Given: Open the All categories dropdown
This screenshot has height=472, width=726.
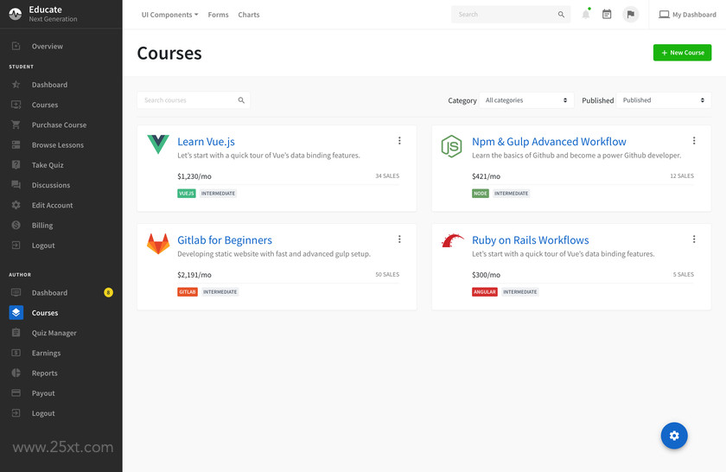Looking at the screenshot, I should click(526, 100).
